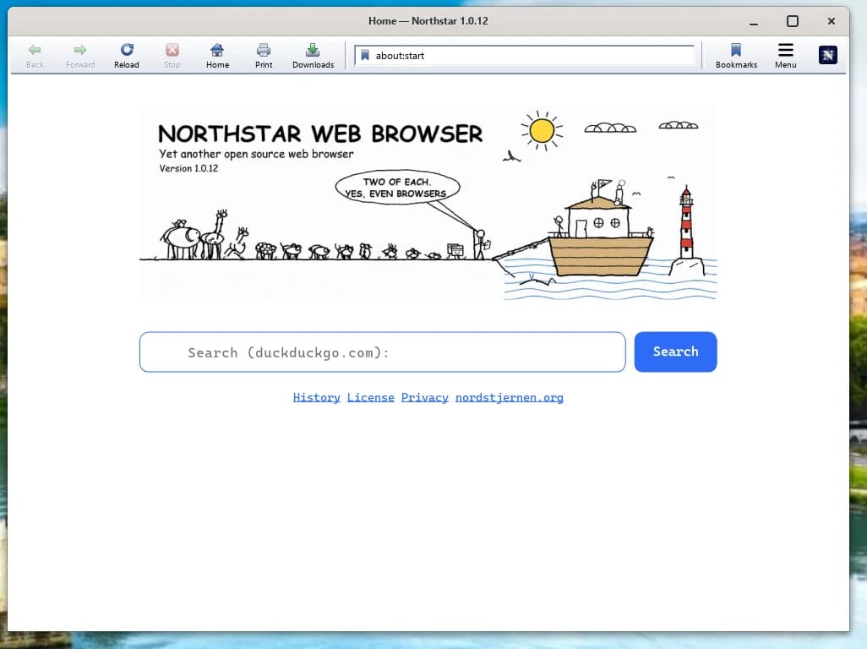Click the Stop loading icon

172,51
